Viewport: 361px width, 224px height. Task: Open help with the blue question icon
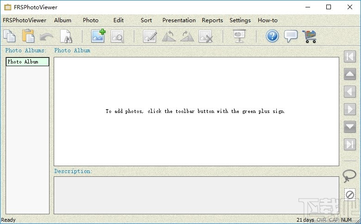[272, 36]
